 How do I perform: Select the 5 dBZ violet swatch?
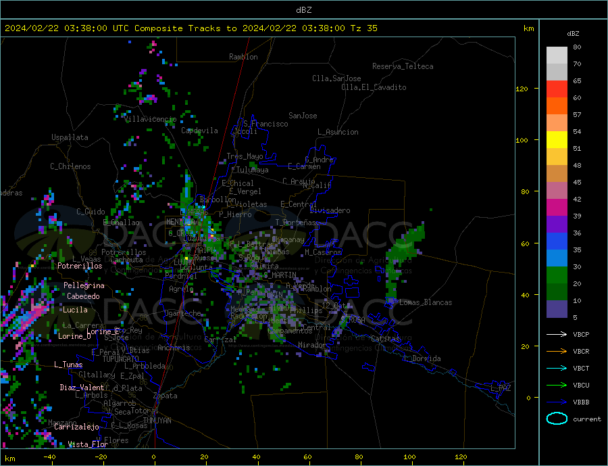point(557,309)
